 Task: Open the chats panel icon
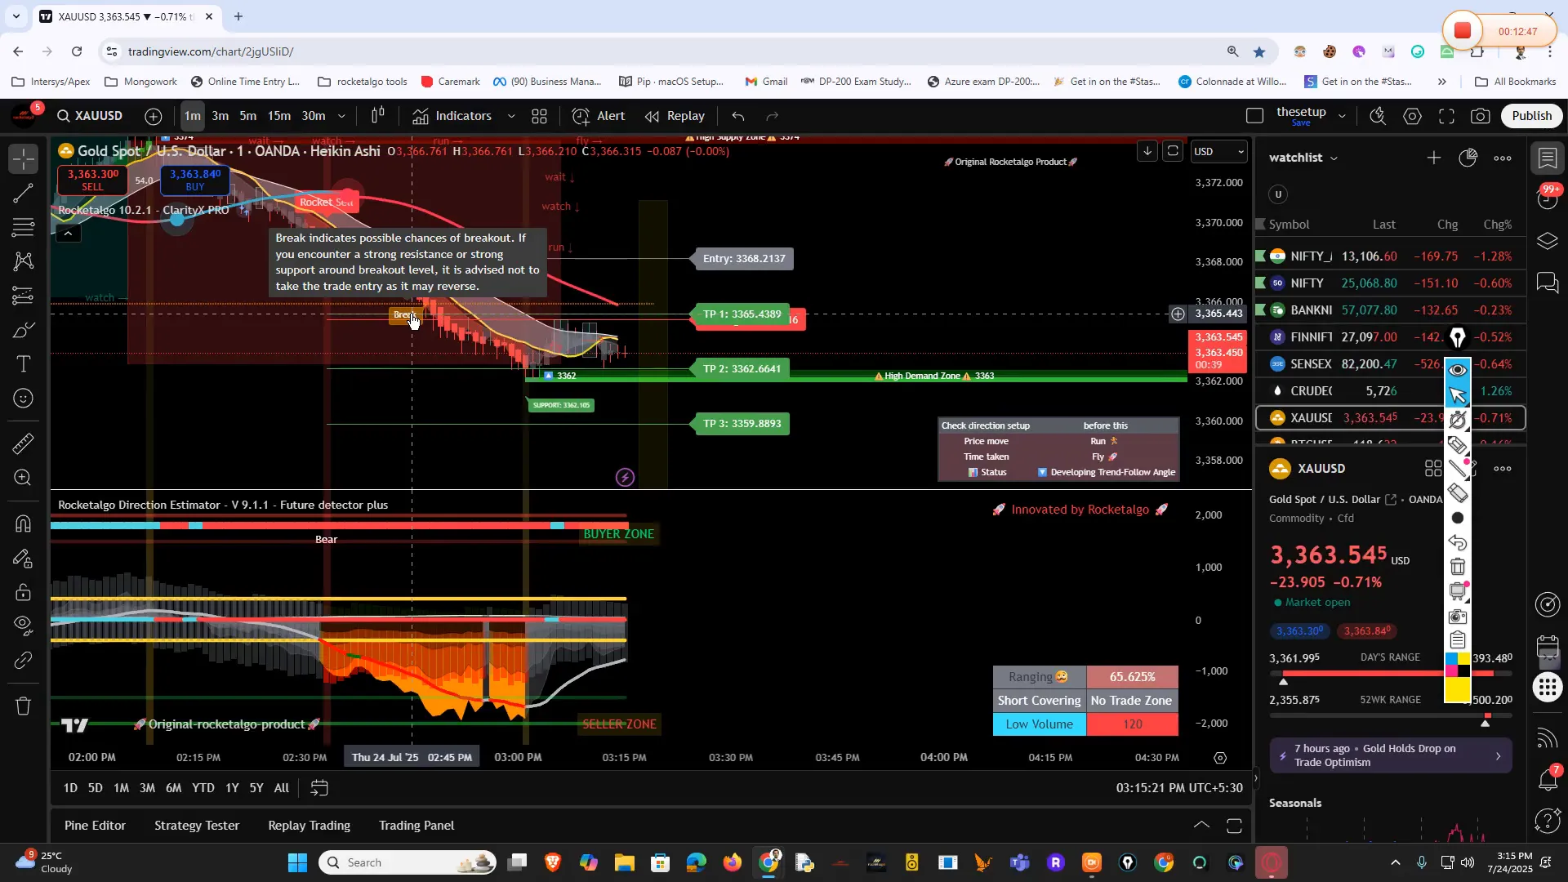tap(1548, 283)
